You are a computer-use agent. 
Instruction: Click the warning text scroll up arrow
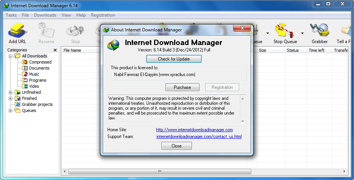point(243,99)
